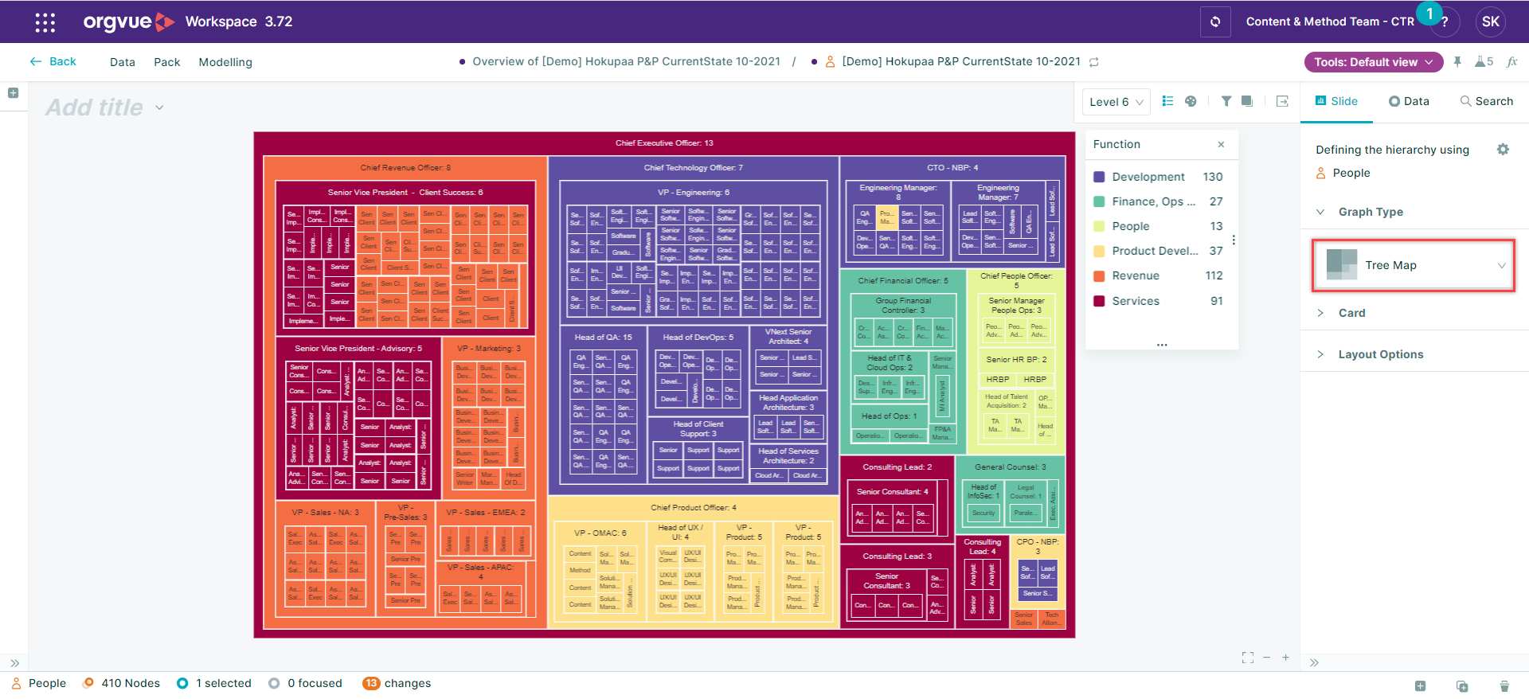1529x699 pixels.
Task: Open the 13 changes indicator
Action: [397, 683]
